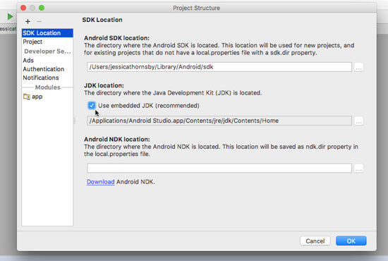The width and height of the screenshot is (388, 261).
Task: Browse for JDK location folder
Action: point(358,121)
